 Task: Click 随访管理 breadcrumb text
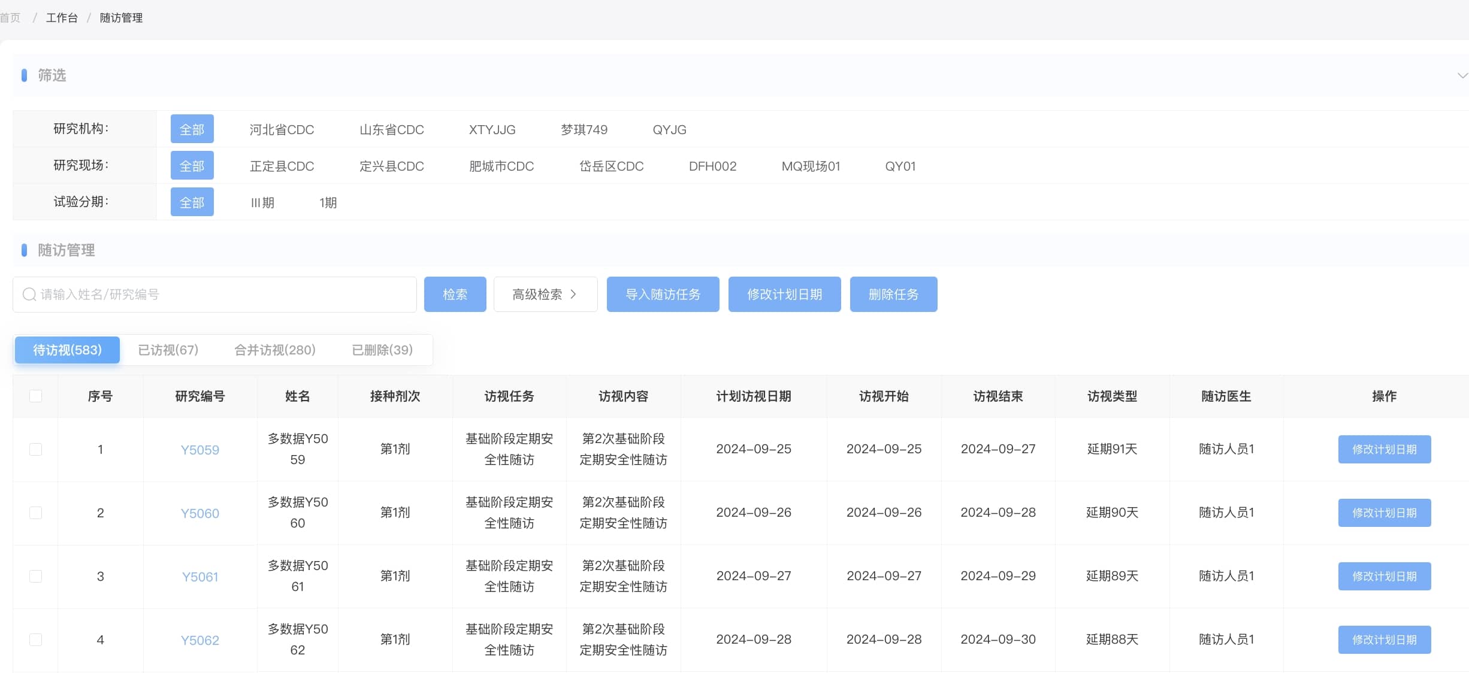pyautogui.click(x=121, y=18)
